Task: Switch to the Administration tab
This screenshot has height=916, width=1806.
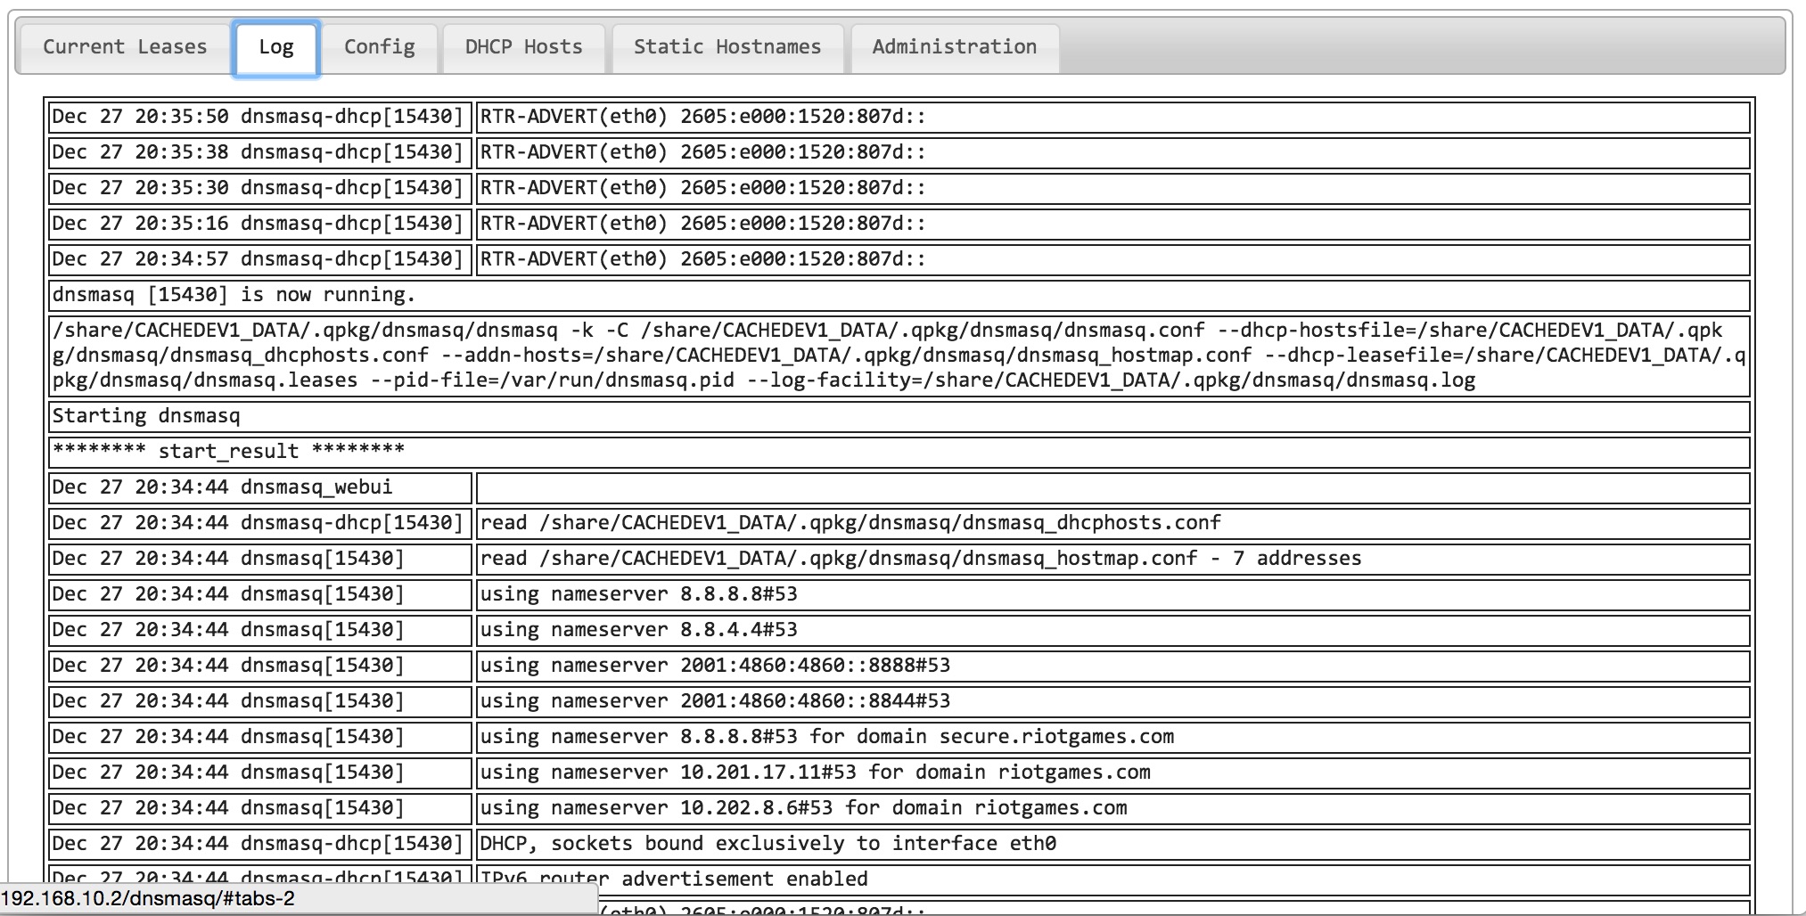Action: point(954,47)
